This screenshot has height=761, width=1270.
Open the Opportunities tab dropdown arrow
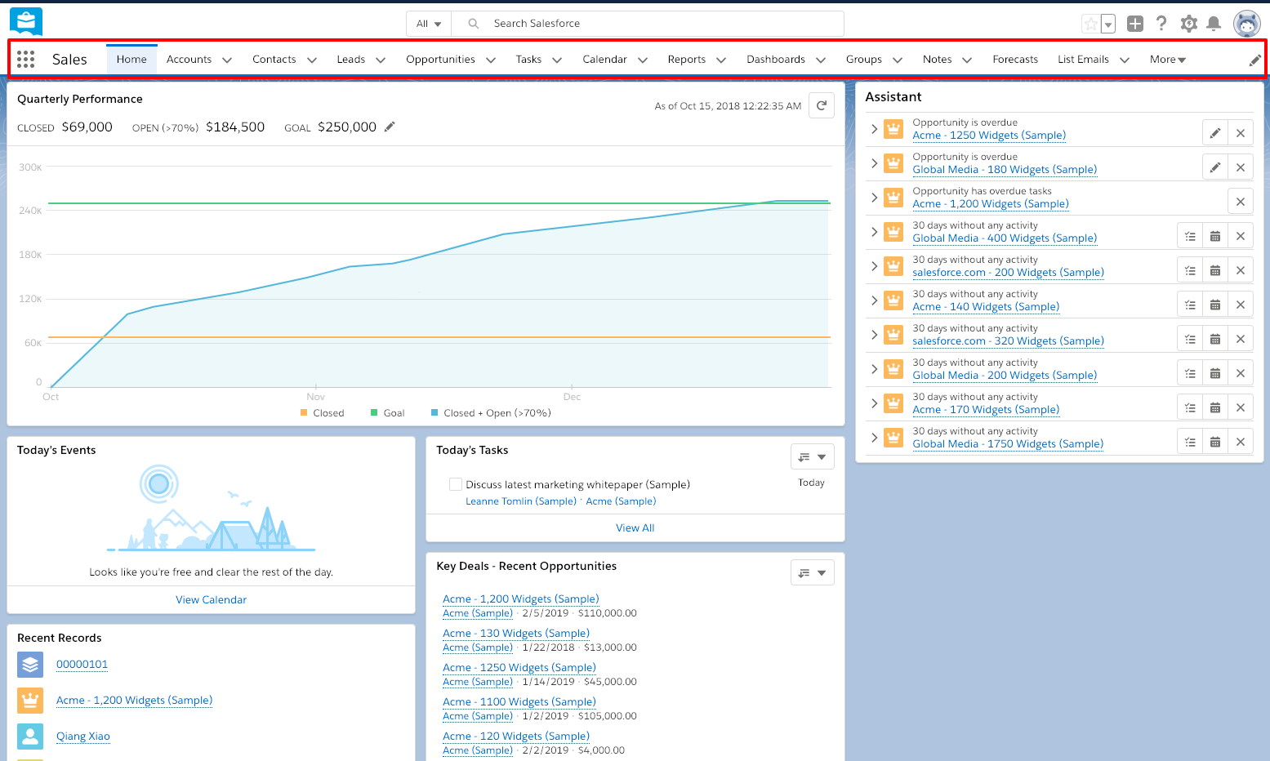(491, 60)
